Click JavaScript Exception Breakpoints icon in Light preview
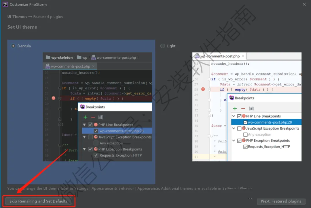The image size is (311, 208). (244, 128)
